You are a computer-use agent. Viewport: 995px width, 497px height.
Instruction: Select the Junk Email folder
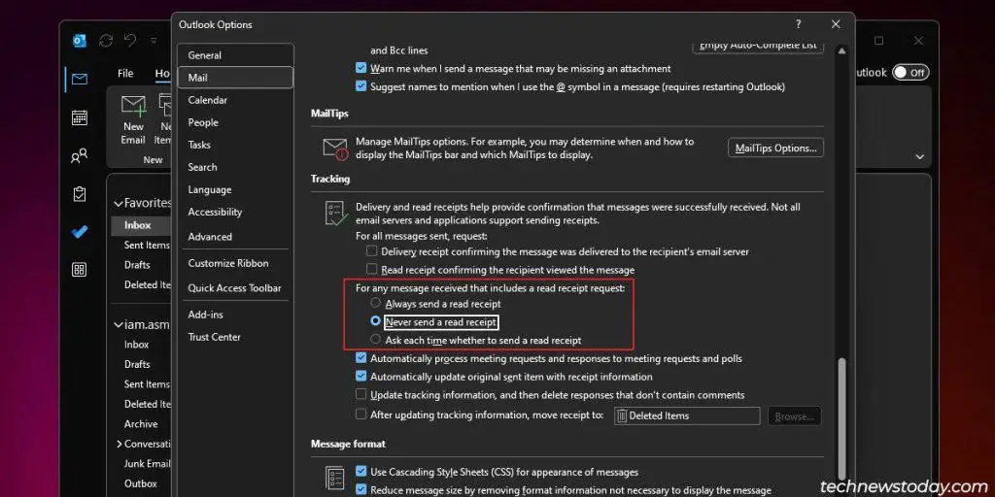coord(147,463)
